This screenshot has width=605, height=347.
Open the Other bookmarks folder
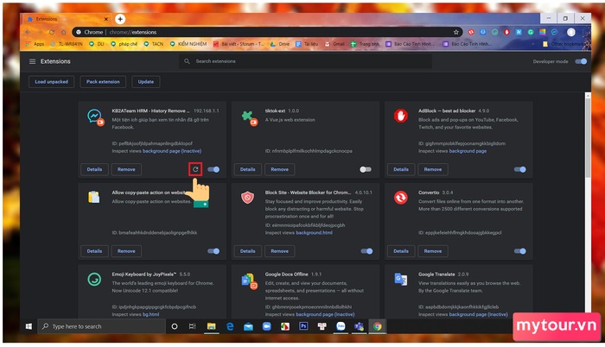tap(564, 44)
